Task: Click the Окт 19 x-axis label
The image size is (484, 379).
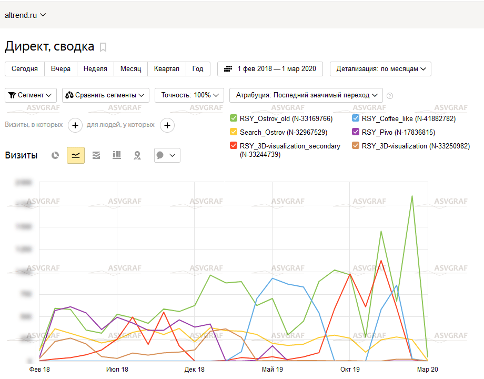Action: 350,370
